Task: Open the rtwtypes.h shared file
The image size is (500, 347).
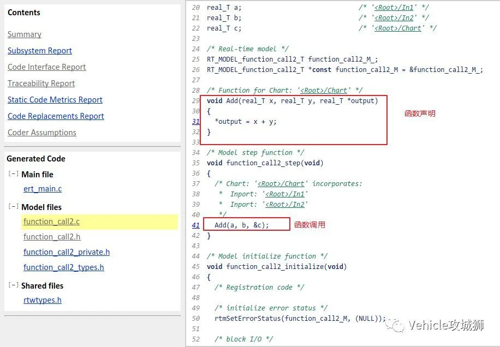Action: [x=43, y=300]
